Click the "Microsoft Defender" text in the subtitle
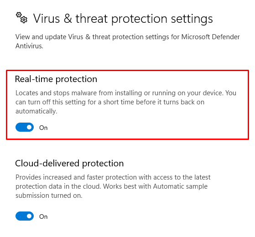 pyautogui.click(x=210, y=37)
